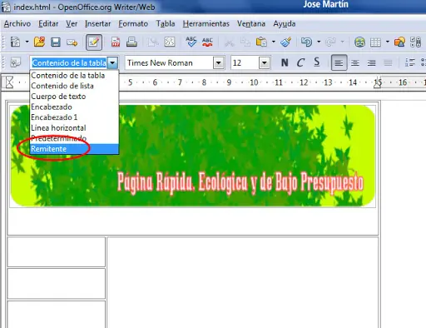Toggle italic with the C button
Image resolution: width=426 pixels, height=328 pixels.
click(300, 62)
